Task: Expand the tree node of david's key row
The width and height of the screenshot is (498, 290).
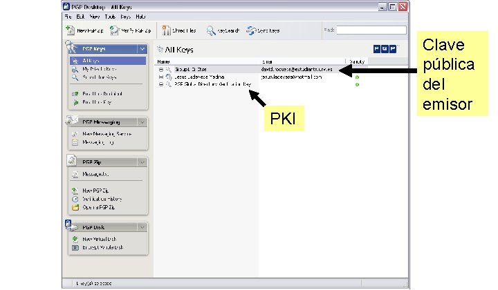Action: point(161,70)
